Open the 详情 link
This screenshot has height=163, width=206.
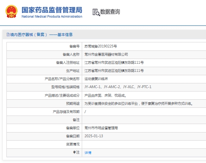[x=88, y=152]
